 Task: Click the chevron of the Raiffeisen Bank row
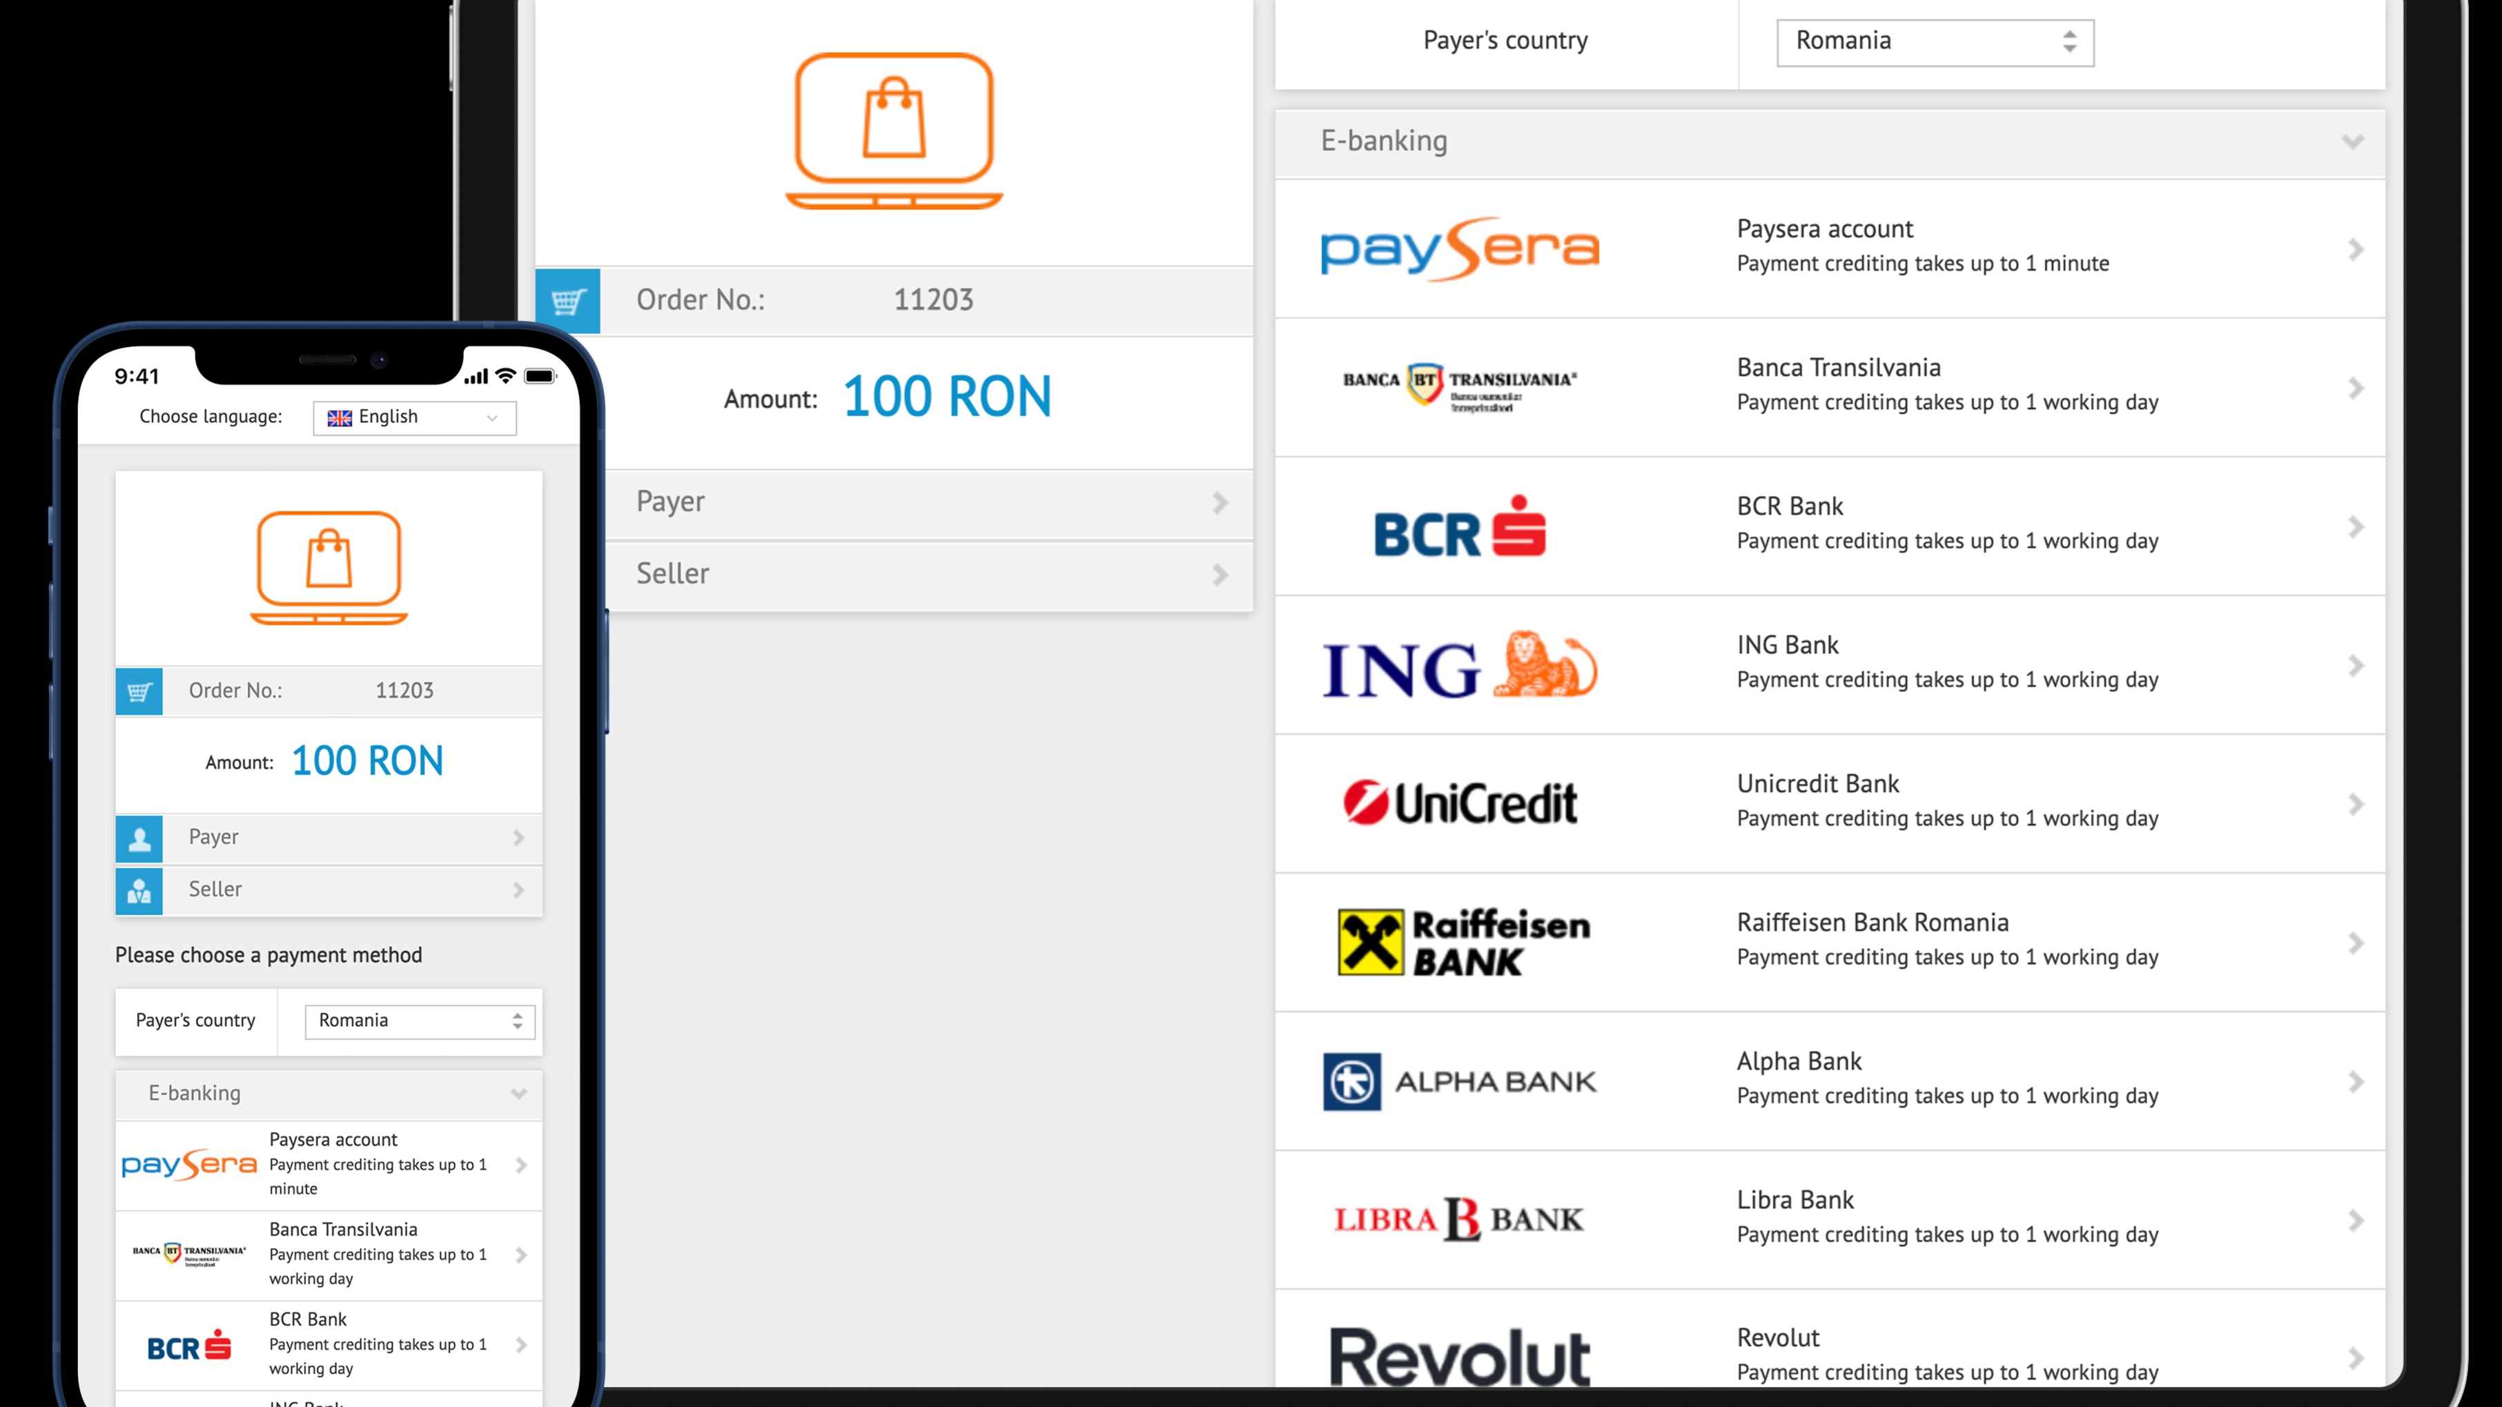pos(2356,944)
